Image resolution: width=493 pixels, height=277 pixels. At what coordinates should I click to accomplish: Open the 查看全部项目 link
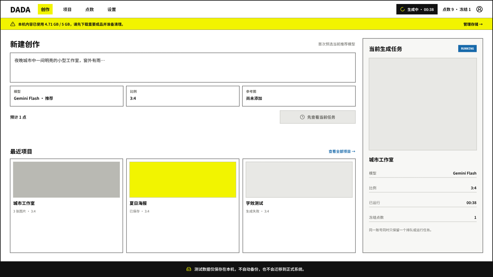click(x=342, y=151)
